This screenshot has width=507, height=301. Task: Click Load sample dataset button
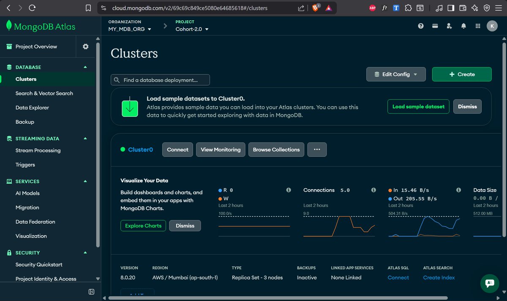tap(418, 106)
